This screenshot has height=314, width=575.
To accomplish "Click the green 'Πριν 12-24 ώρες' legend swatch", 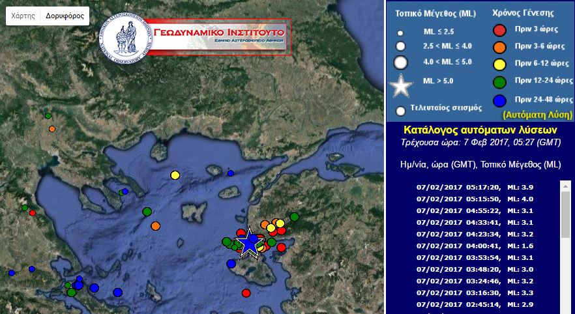I will (x=500, y=81).
